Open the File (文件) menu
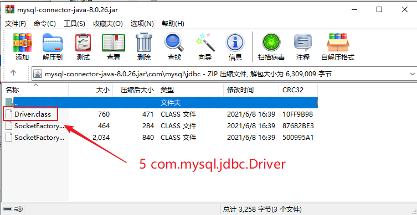 tap(16, 24)
